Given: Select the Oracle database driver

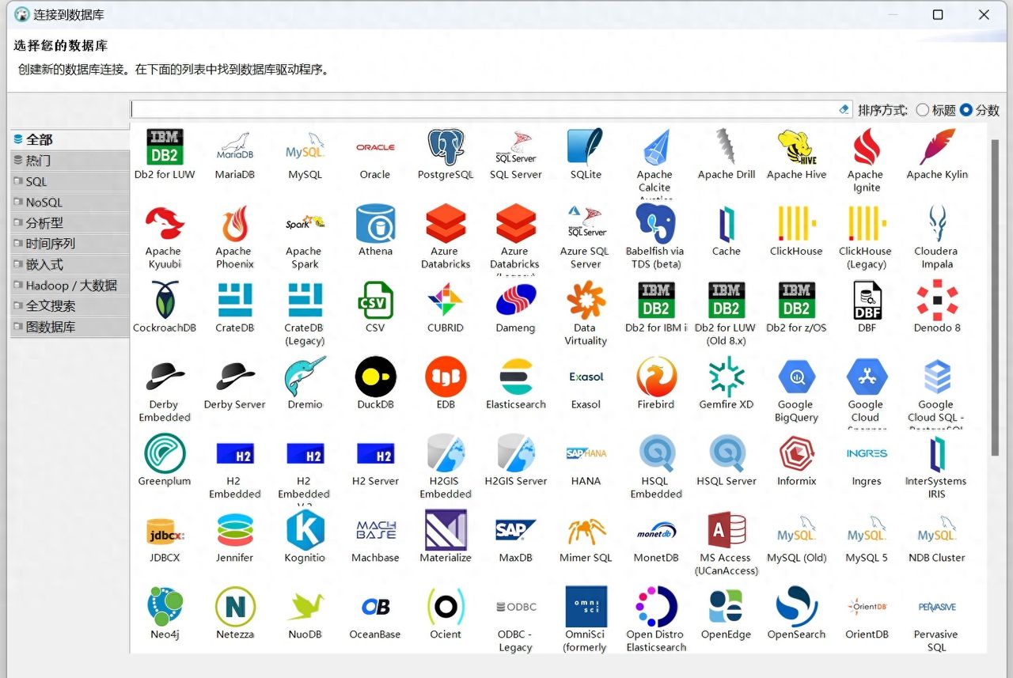Looking at the screenshot, I should [x=375, y=147].
